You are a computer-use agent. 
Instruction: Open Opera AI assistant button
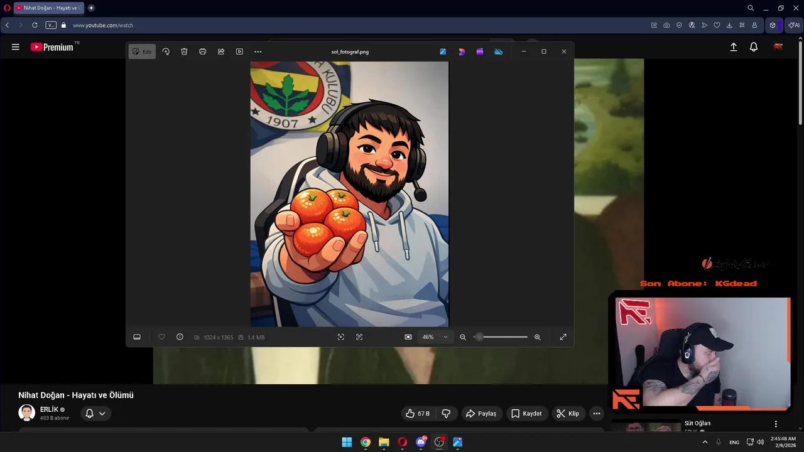pyautogui.click(x=794, y=25)
